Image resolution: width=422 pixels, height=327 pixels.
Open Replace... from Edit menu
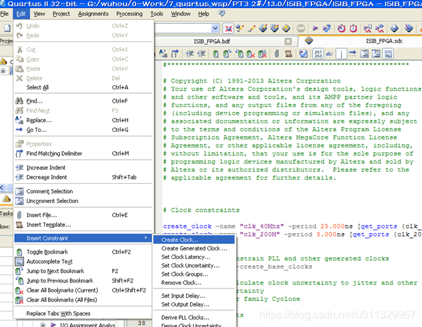(83, 120)
